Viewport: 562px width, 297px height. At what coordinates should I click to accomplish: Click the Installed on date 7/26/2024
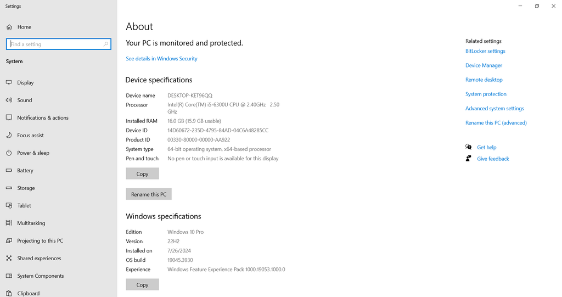point(179,251)
